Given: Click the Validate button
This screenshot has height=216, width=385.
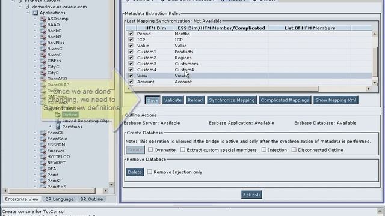Looking at the screenshot, I should [173, 100].
